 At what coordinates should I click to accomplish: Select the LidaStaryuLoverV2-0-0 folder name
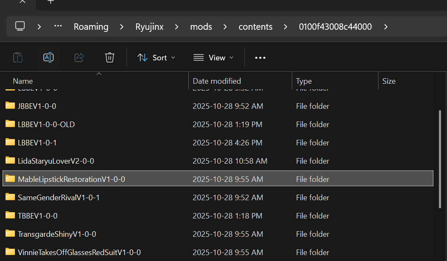pyautogui.click(x=56, y=161)
